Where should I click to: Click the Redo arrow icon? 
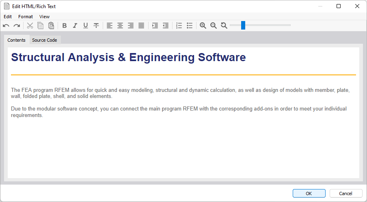(x=17, y=26)
